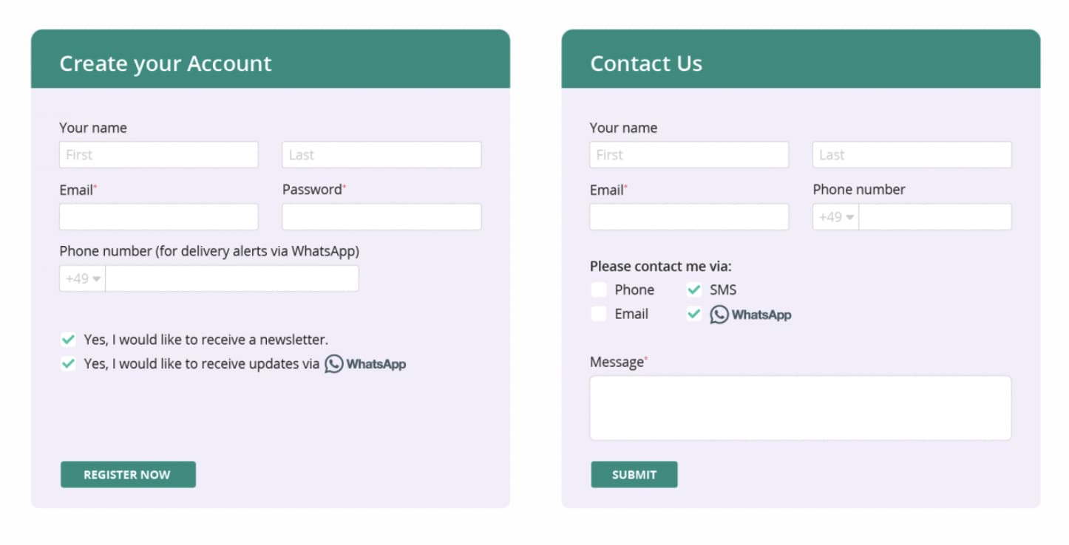Click the REGISTER NOW button
This screenshot has width=1069, height=545.
(x=127, y=474)
